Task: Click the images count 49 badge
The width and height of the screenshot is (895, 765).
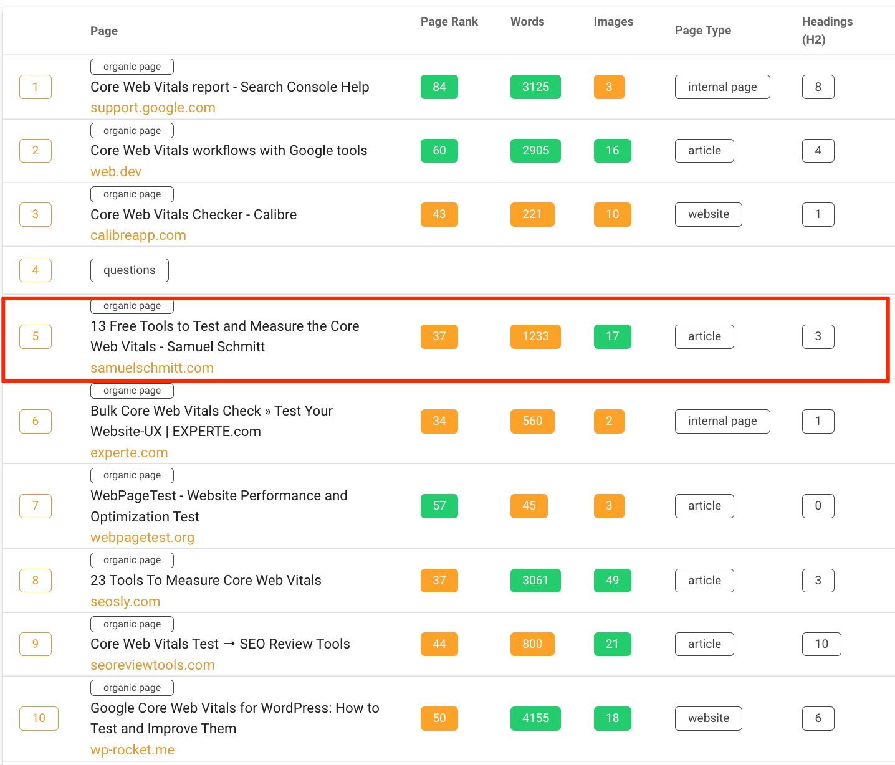Action: (x=613, y=581)
